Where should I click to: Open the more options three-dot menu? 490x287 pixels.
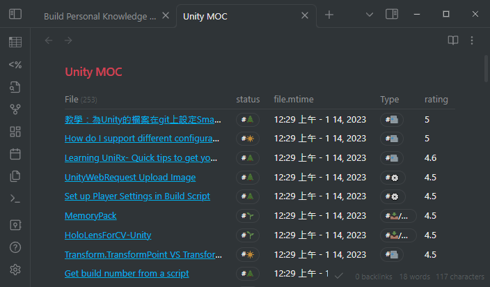coord(472,40)
